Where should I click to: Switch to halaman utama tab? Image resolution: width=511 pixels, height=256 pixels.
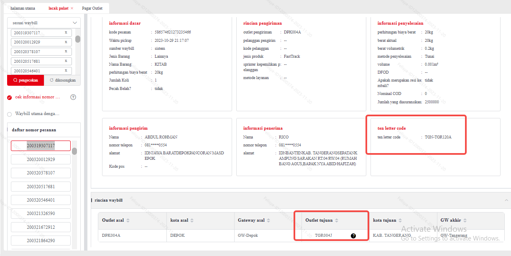(x=23, y=8)
